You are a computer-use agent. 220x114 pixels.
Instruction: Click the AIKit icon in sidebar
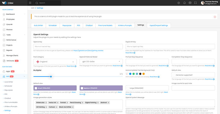[x=4, y=77]
